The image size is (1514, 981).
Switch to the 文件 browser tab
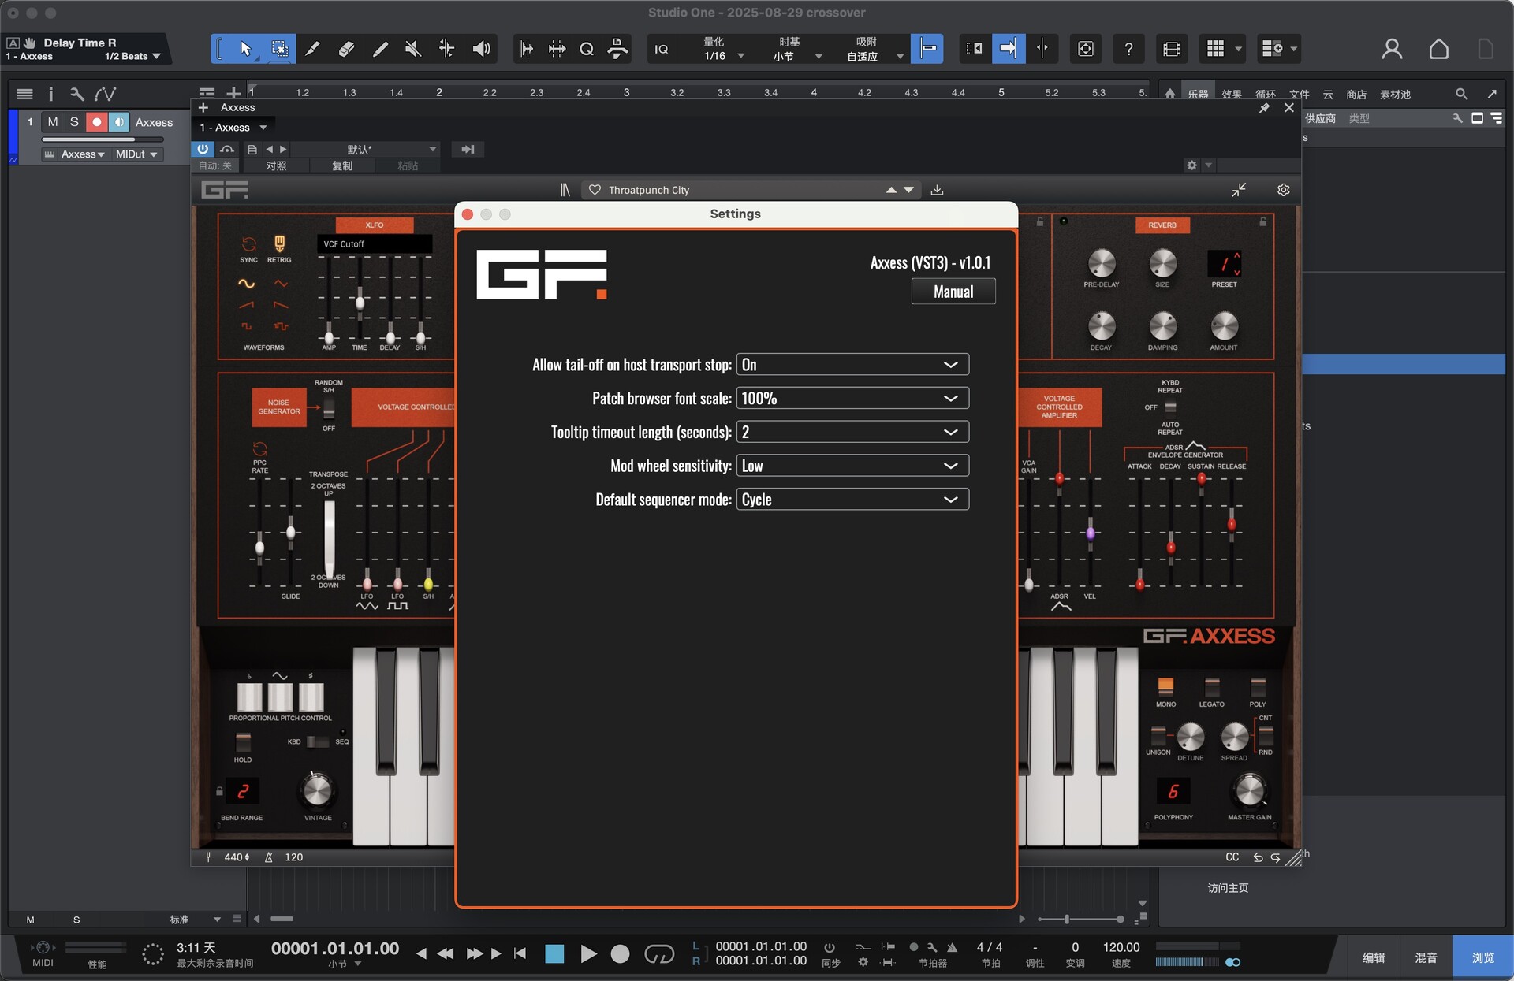coord(1300,94)
